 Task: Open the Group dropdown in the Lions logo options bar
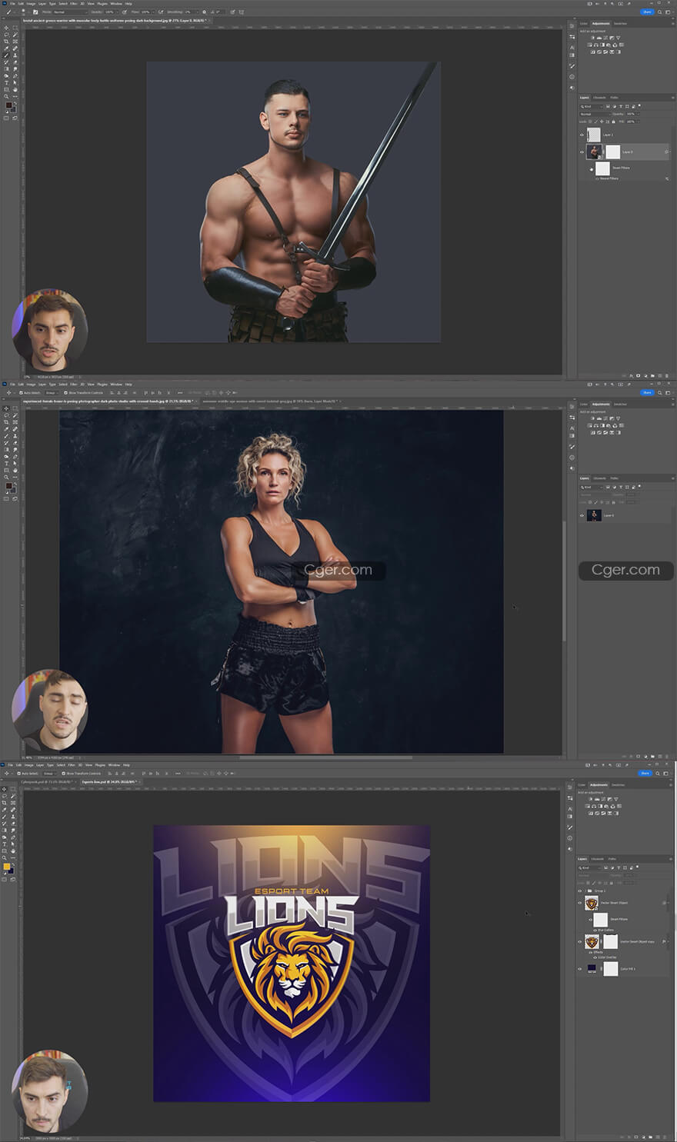click(48, 773)
